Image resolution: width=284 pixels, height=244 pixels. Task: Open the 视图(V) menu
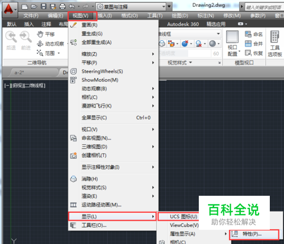tap(81, 16)
